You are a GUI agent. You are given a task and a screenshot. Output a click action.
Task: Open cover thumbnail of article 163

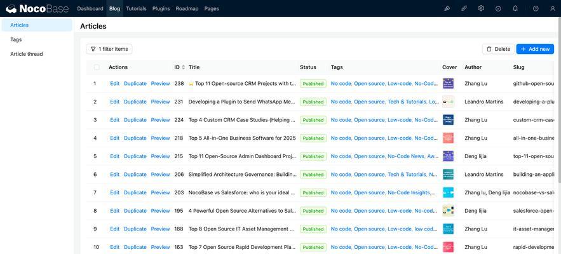(x=449, y=247)
